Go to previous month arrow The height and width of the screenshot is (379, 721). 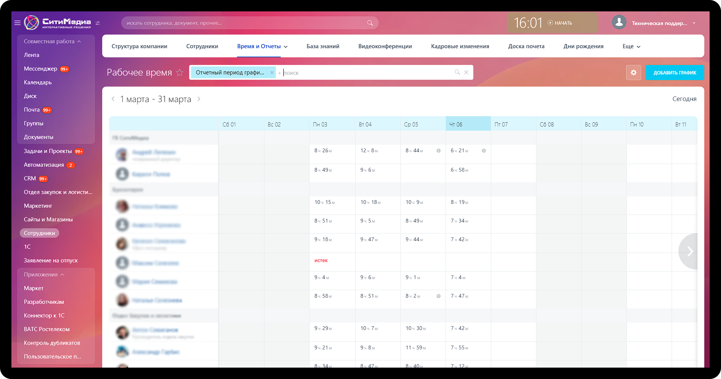(x=113, y=99)
